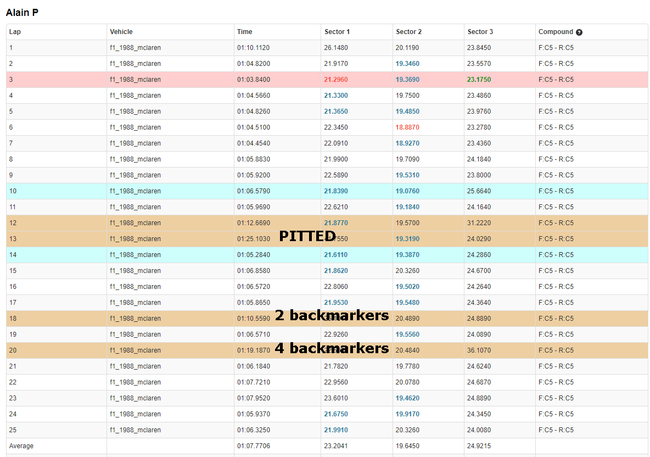Select lap 12 time 01:12.6690
This screenshot has height=457, width=650.
253,223
